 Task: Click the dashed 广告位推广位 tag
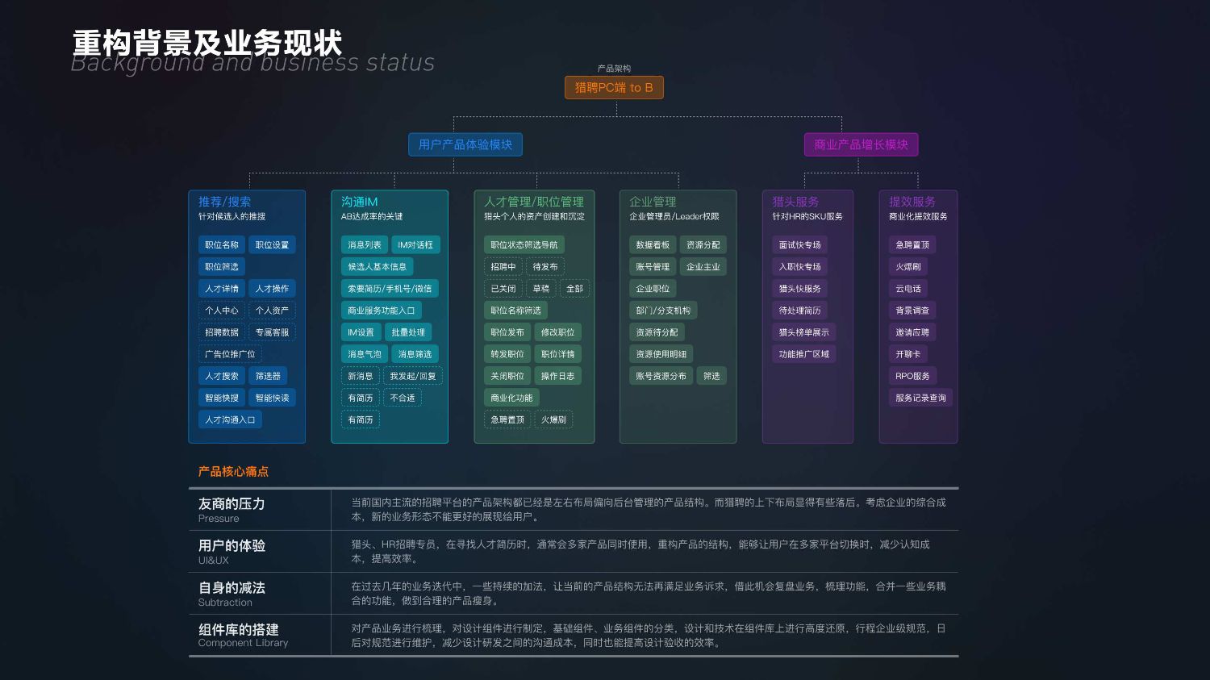(230, 354)
